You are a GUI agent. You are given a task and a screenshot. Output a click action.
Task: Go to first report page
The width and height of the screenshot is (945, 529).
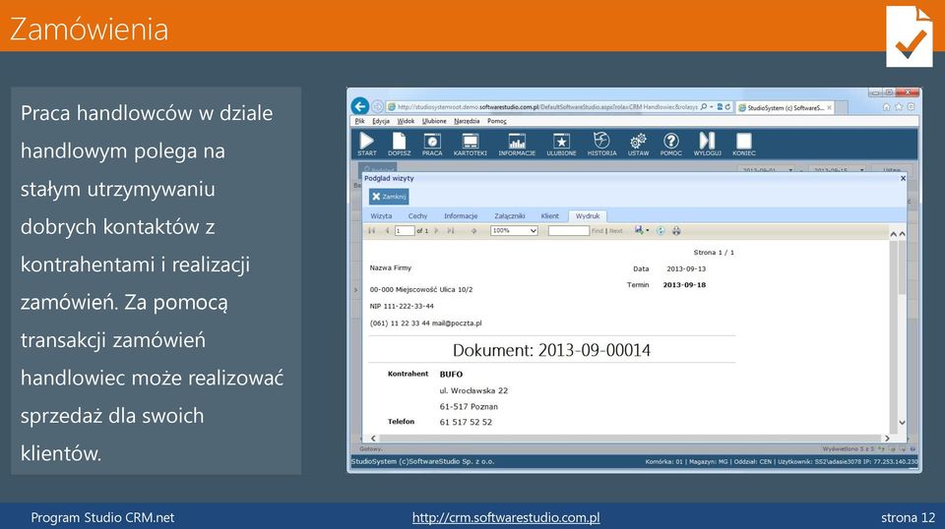pos(371,230)
